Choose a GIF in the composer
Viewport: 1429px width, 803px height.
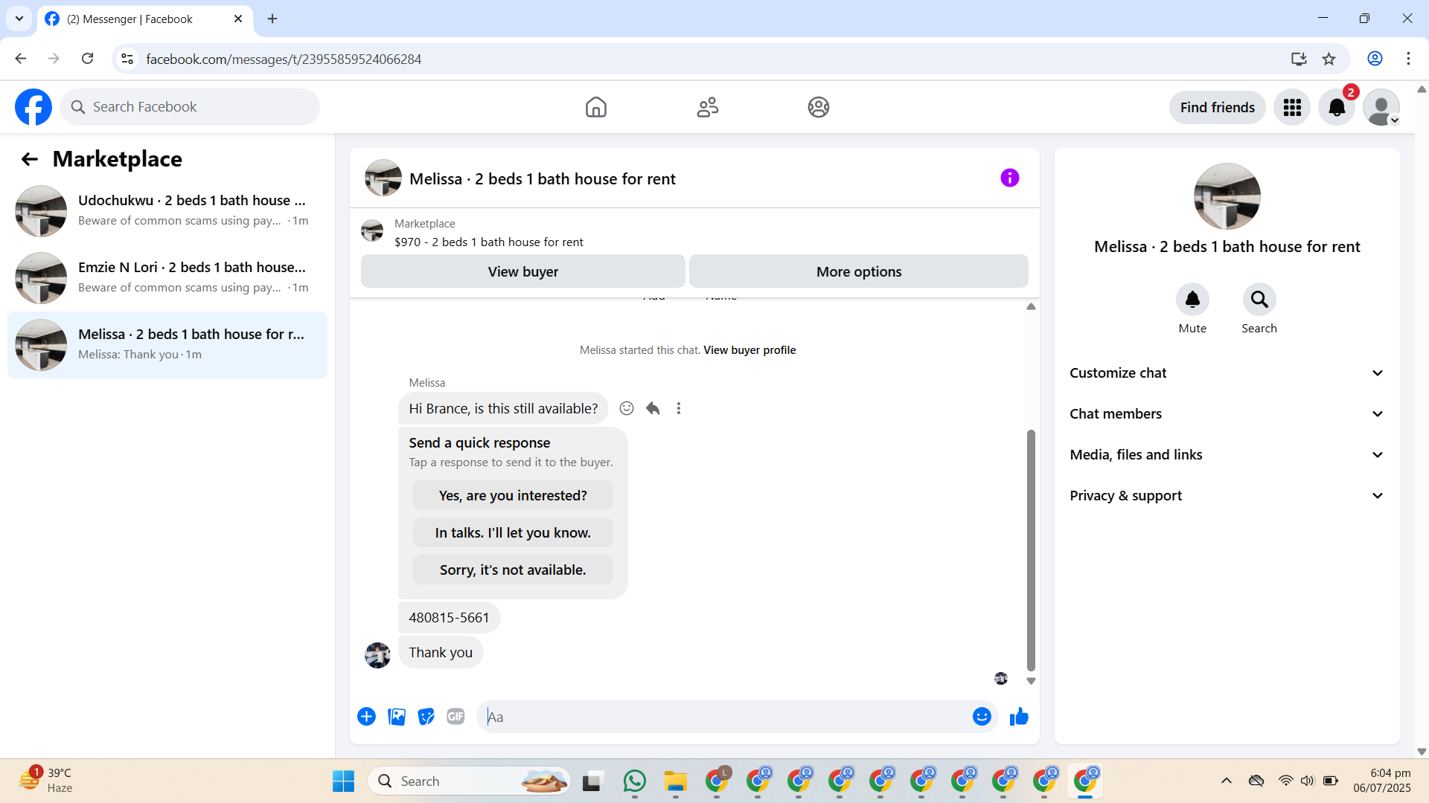pos(455,717)
